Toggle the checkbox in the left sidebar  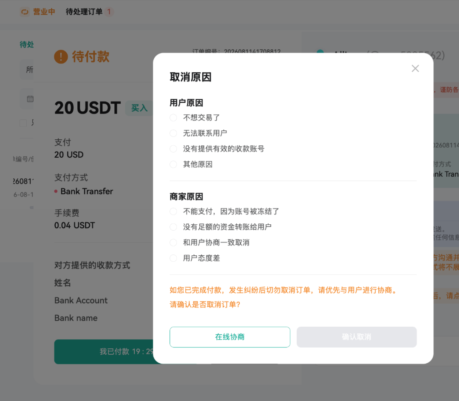click(x=23, y=123)
